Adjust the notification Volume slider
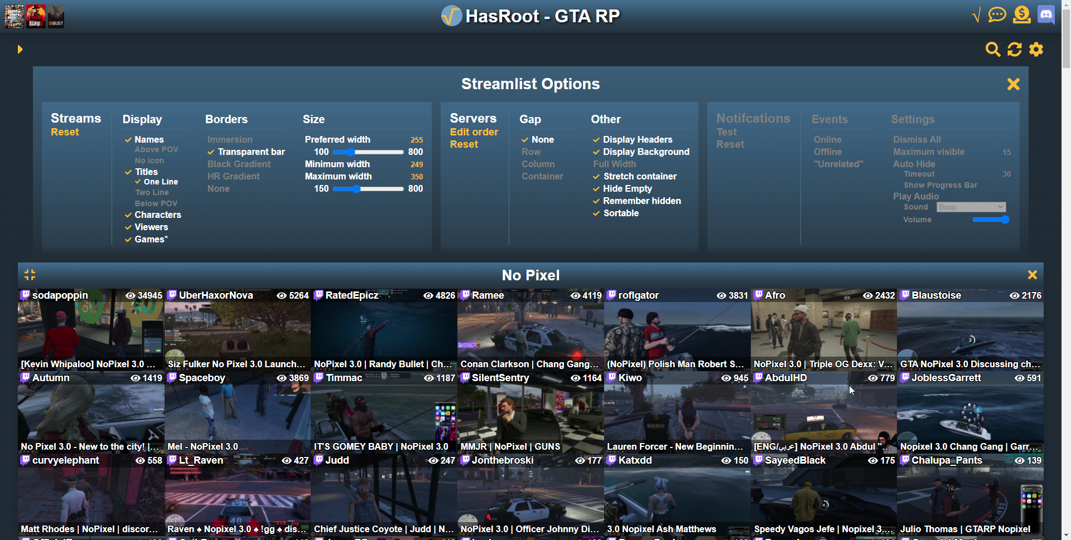Screen dimensions: 1071x540 [x=991, y=220]
